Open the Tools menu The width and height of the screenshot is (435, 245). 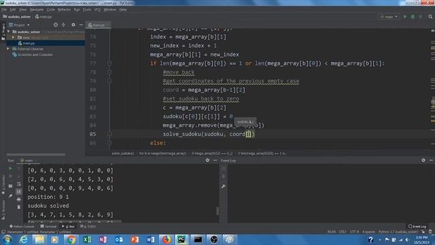(87, 10)
